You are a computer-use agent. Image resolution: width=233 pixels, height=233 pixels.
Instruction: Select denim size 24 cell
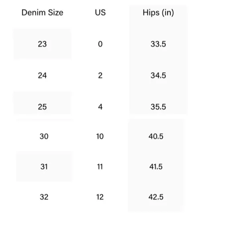pos(42,76)
